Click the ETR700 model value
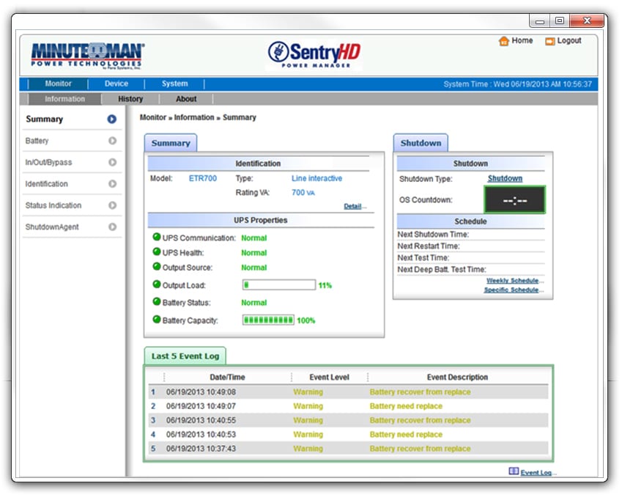622x500 pixels. [x=203, y=178]
